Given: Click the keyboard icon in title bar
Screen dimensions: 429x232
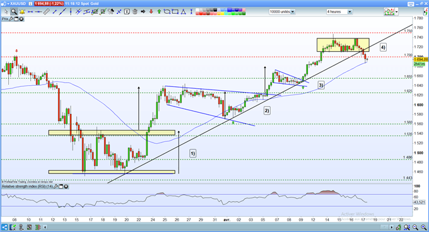Looking at the screenshot, I should 411,4.
